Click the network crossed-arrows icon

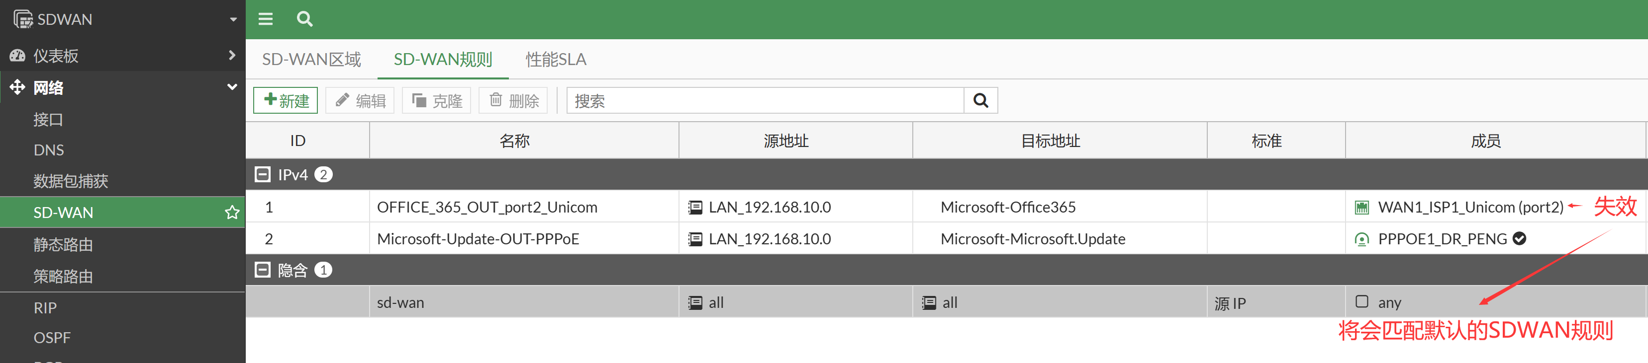coord(17,87)
